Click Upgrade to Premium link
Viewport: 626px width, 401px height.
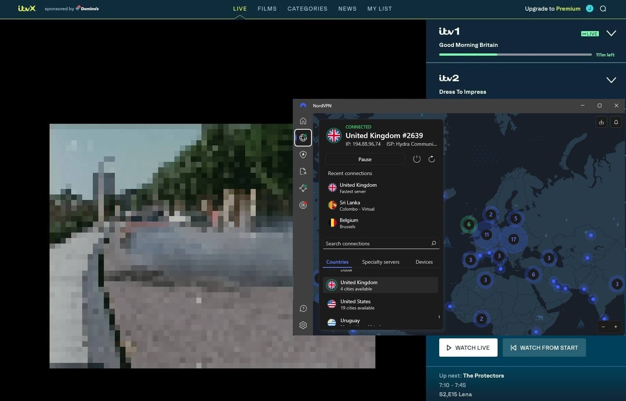[553, 9]
